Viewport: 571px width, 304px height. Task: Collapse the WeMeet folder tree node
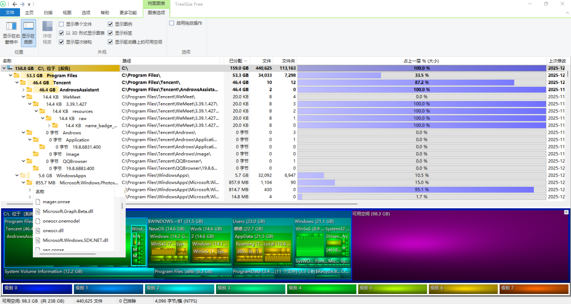pyautogui.click(x=23, y=97)
